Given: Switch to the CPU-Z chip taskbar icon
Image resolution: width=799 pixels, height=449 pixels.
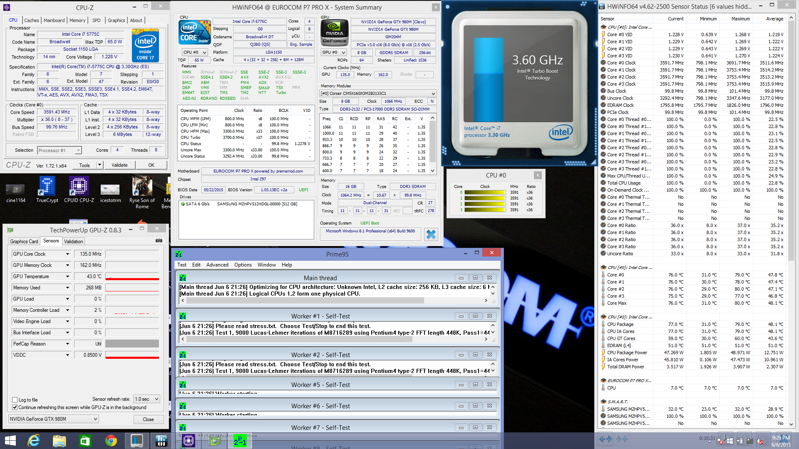Looking at the screenshot, I should point(188,441).
